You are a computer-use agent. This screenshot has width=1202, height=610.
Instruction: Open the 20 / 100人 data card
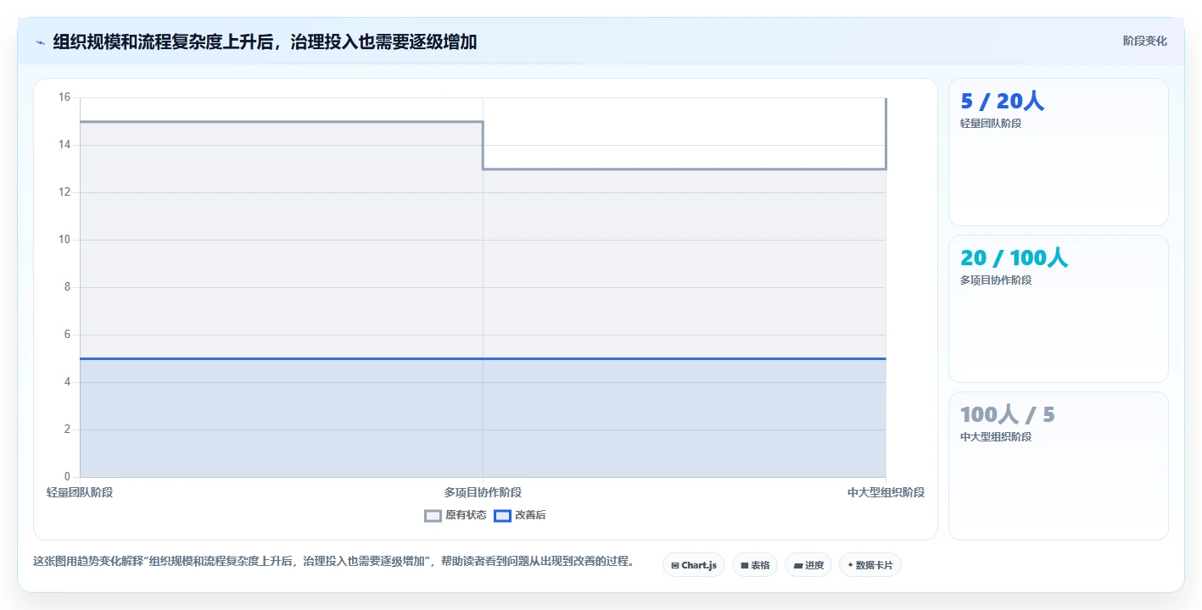click(x=1058, y=309)
